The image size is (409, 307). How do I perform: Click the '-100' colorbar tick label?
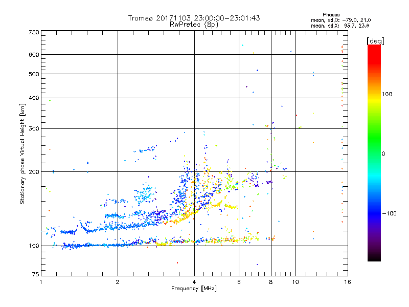click(390, 213)
